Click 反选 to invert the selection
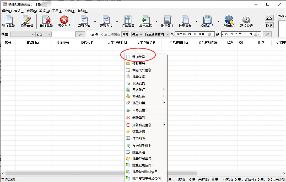 (269, 25)
